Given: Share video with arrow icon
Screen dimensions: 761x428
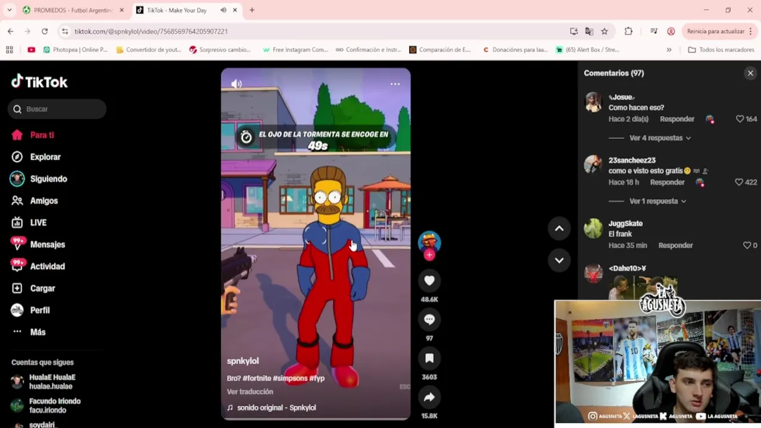Looking at the screenshot, I should (429, 398).
